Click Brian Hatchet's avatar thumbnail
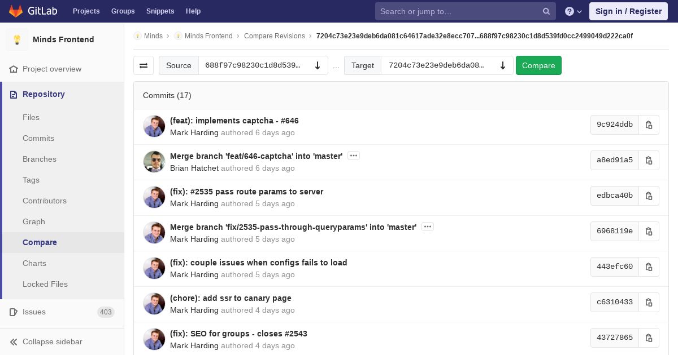678x355 pixels. 154,162
